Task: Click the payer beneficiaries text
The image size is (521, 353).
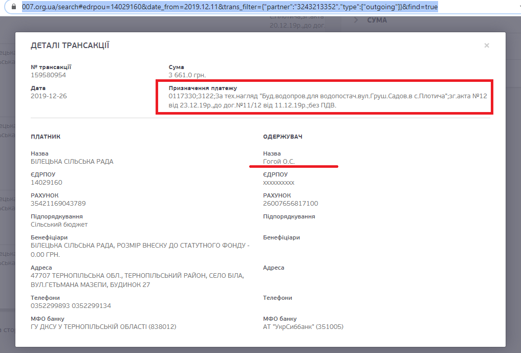Action: tap(140, 250)
